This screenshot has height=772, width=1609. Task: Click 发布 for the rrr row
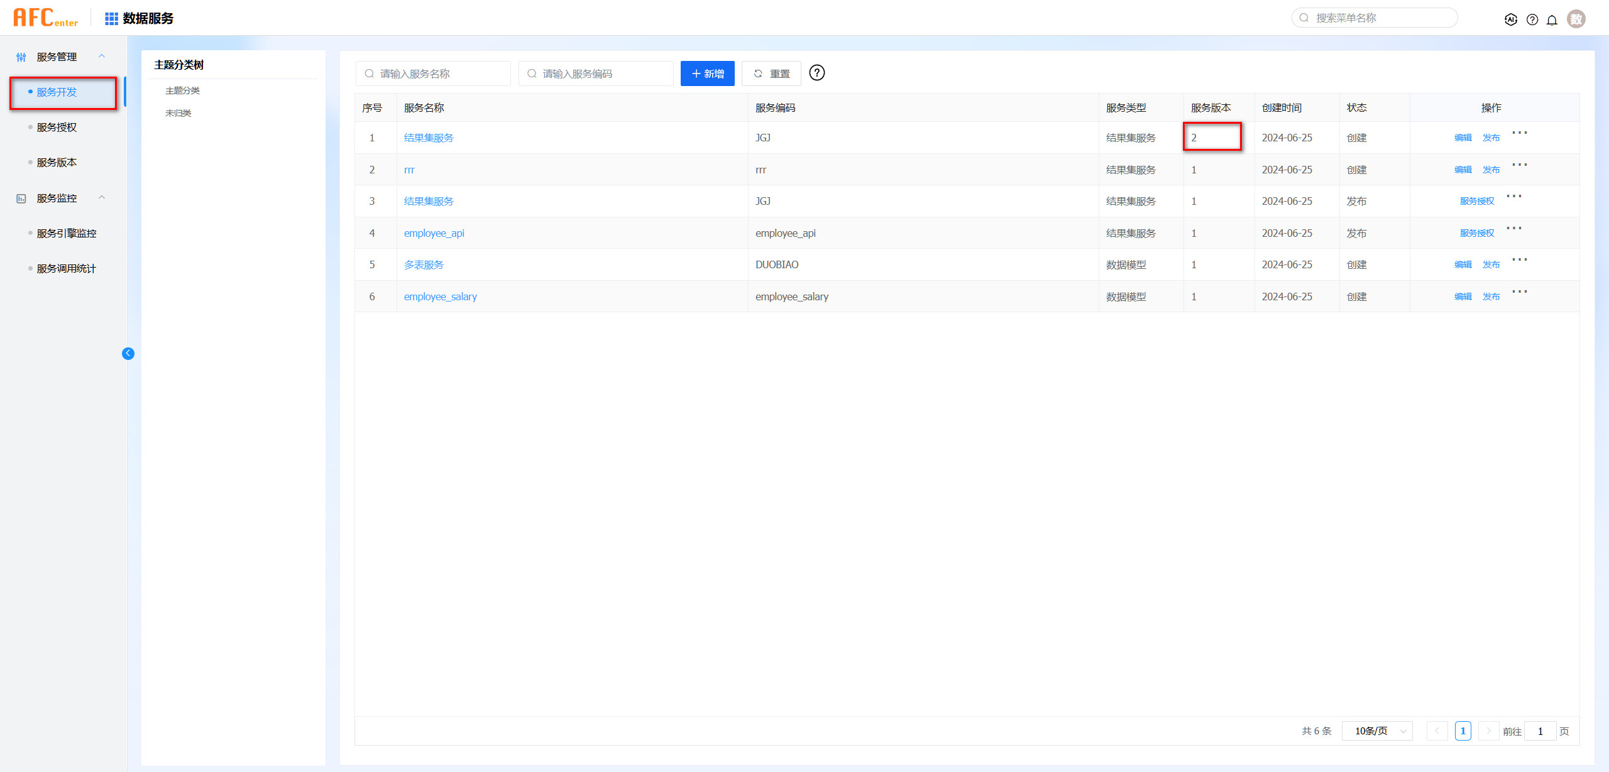pos(1491,170)
